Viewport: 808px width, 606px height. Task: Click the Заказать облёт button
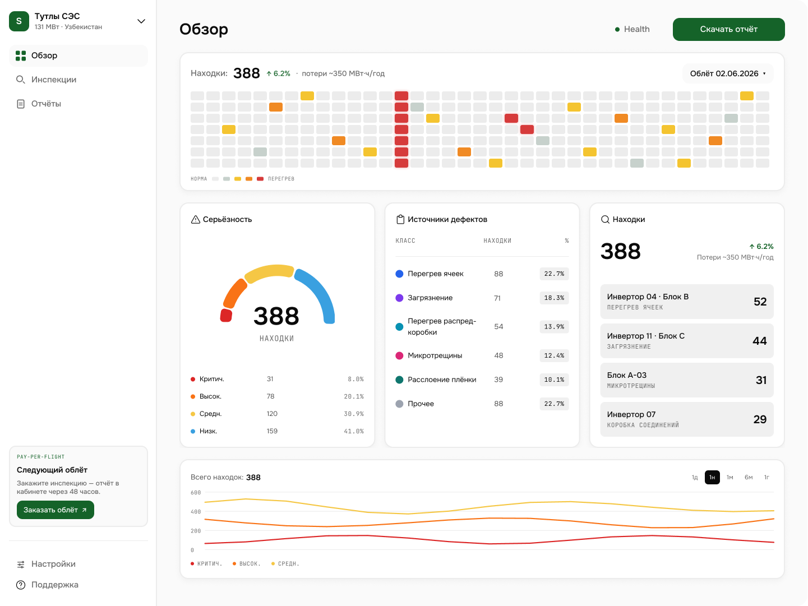coord(56,510)
